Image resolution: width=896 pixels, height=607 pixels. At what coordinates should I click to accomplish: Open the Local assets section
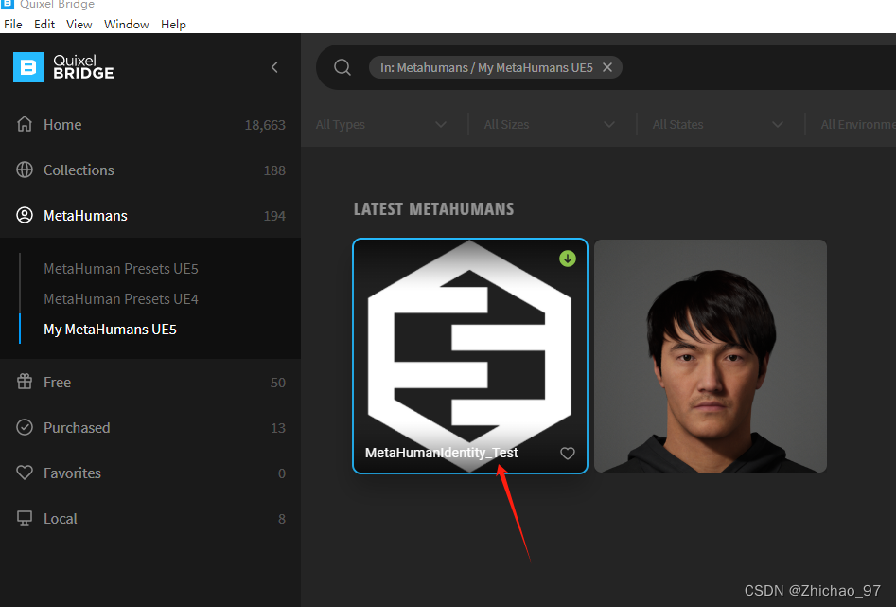coord(150,518)
